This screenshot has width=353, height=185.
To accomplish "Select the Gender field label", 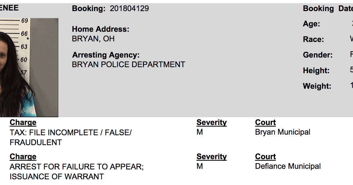I will (318, 55).
